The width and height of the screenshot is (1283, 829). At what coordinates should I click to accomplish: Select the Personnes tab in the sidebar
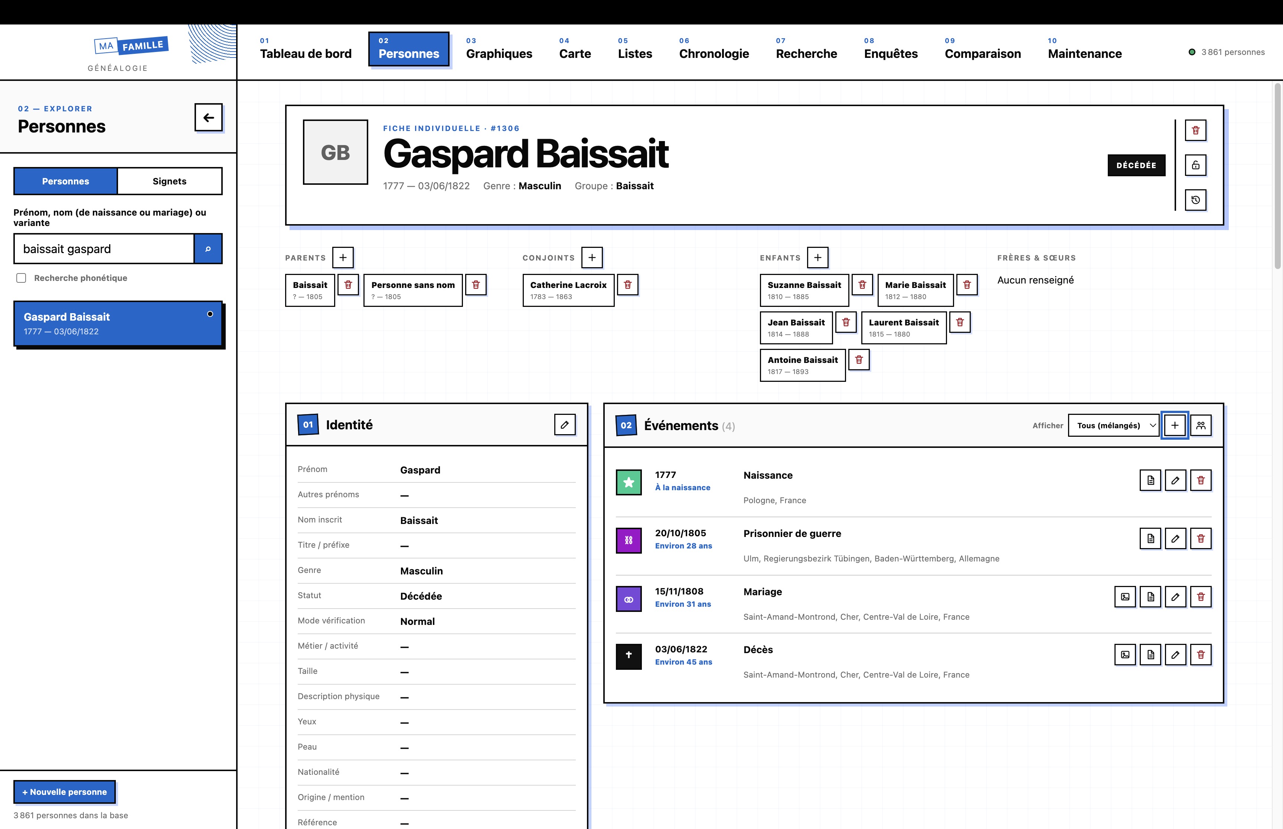coord(66,181)
